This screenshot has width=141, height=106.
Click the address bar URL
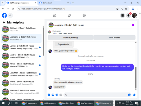(x=43, y=9)
